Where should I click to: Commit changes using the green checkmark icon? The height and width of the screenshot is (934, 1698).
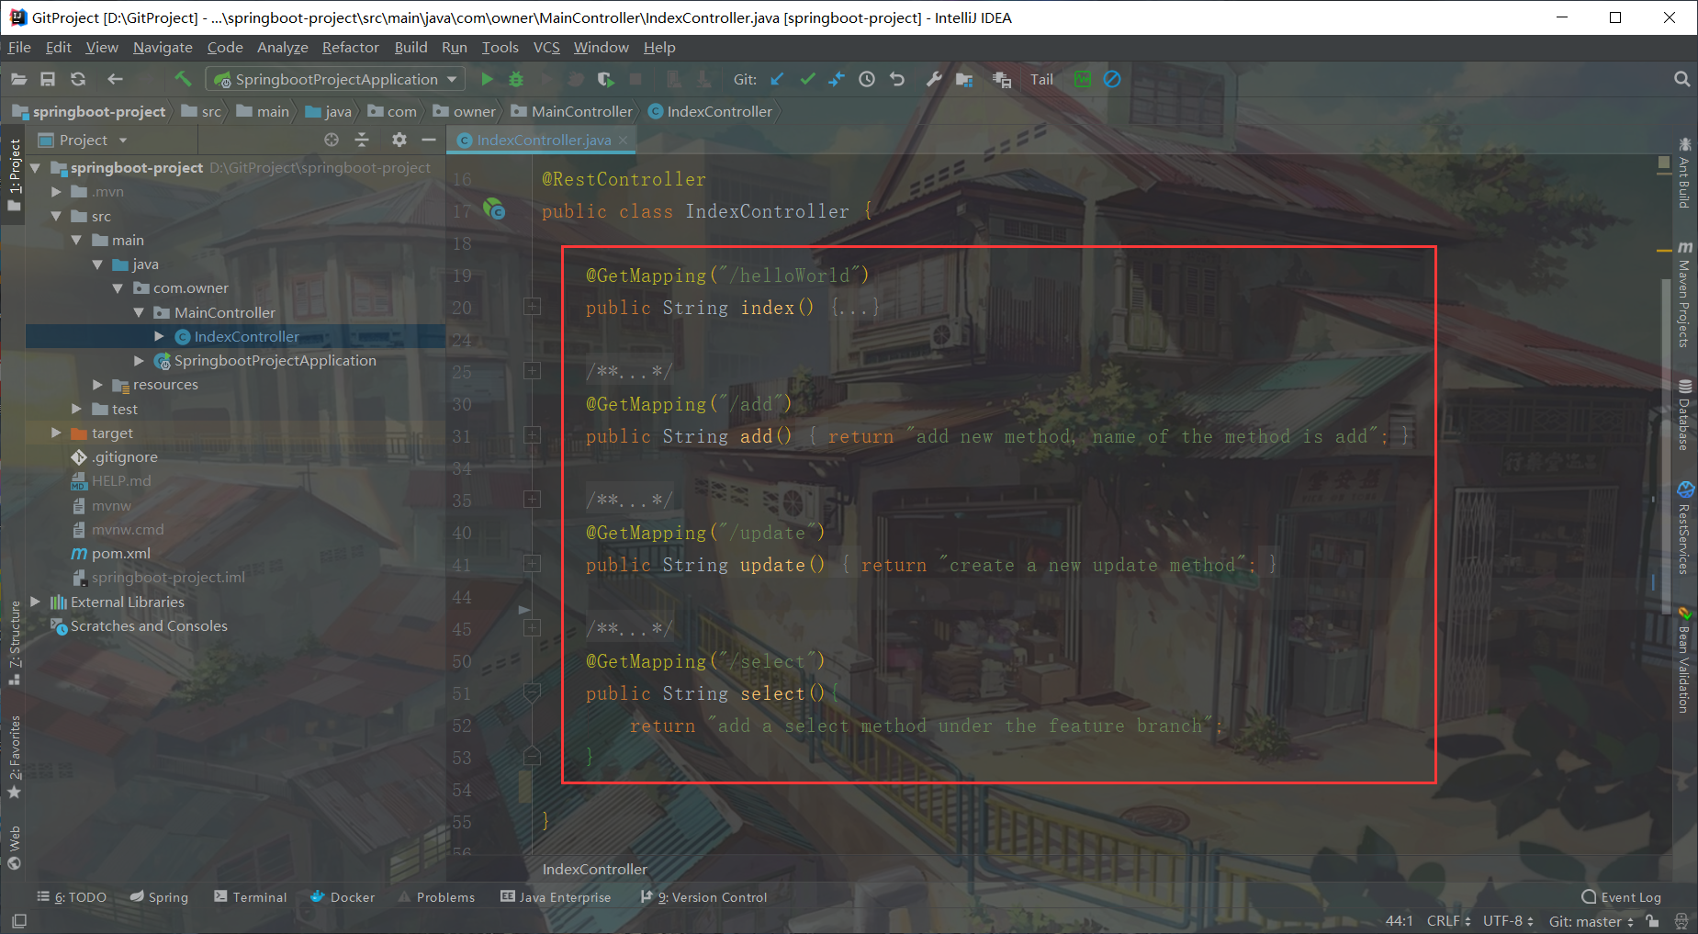(807, 79)
